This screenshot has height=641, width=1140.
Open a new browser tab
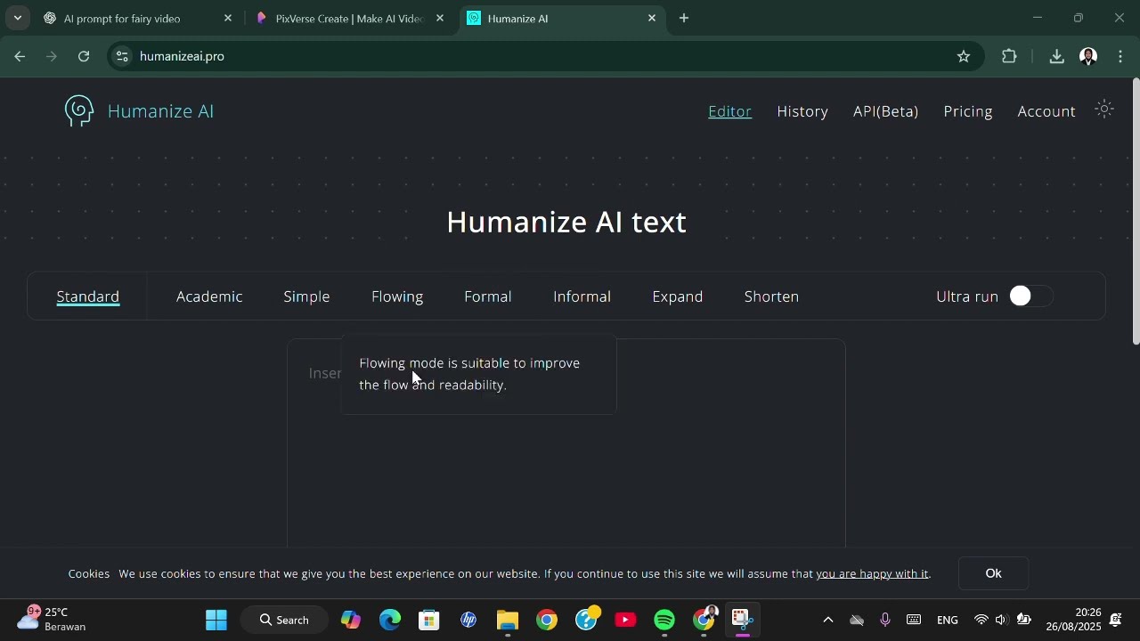[684, 18]
